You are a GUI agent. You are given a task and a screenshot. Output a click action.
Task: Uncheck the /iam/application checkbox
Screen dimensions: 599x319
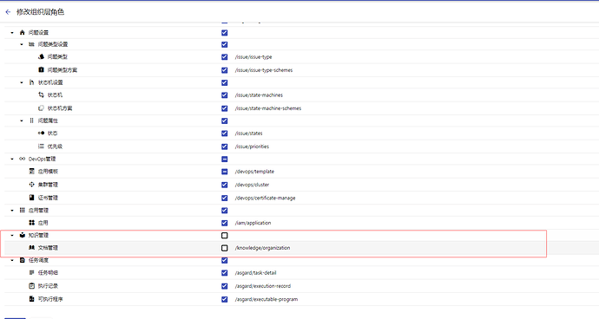225,223
